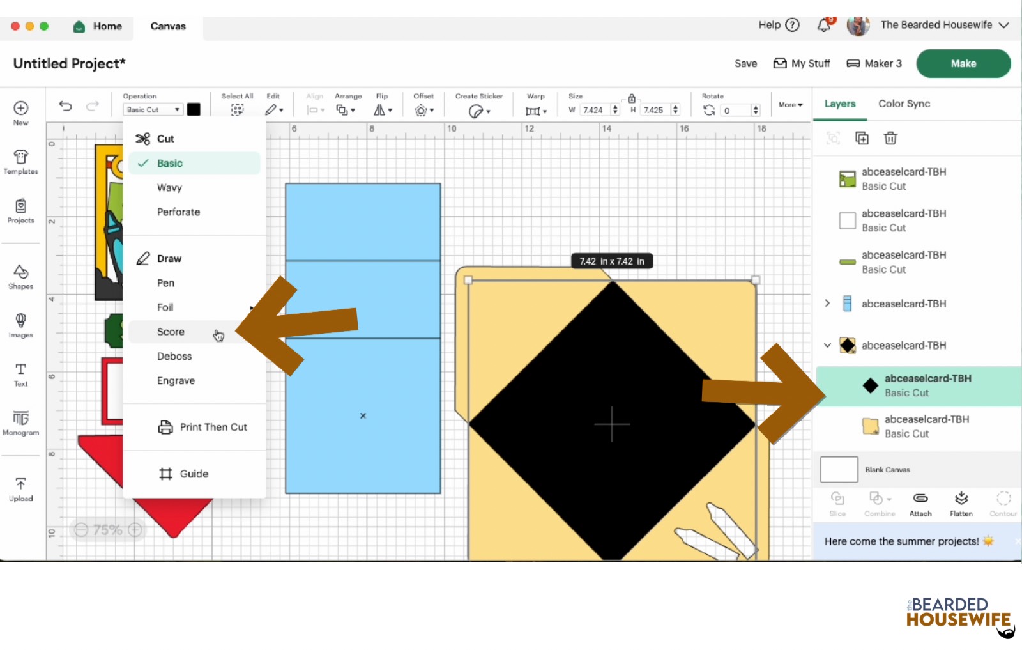
Task: Click the Slice icon
Action: pos(837,503)
